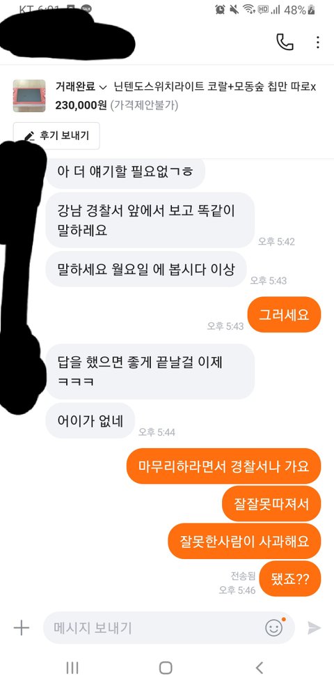Viewport: 334px width, 688px height.
Task: Open the Nintendo Switch Lite product thumbnail
Action: 29,95
